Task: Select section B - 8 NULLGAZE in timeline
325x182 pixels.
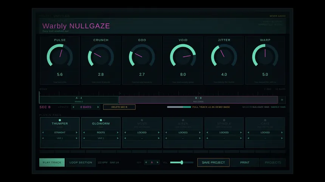Action: coord(198,100)
